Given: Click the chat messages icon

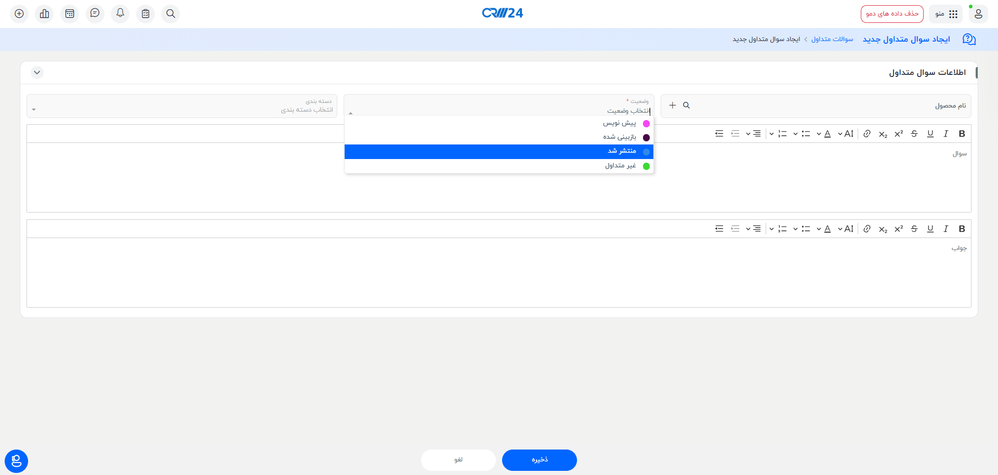Looking at the screenshot, I should point(95,14).
